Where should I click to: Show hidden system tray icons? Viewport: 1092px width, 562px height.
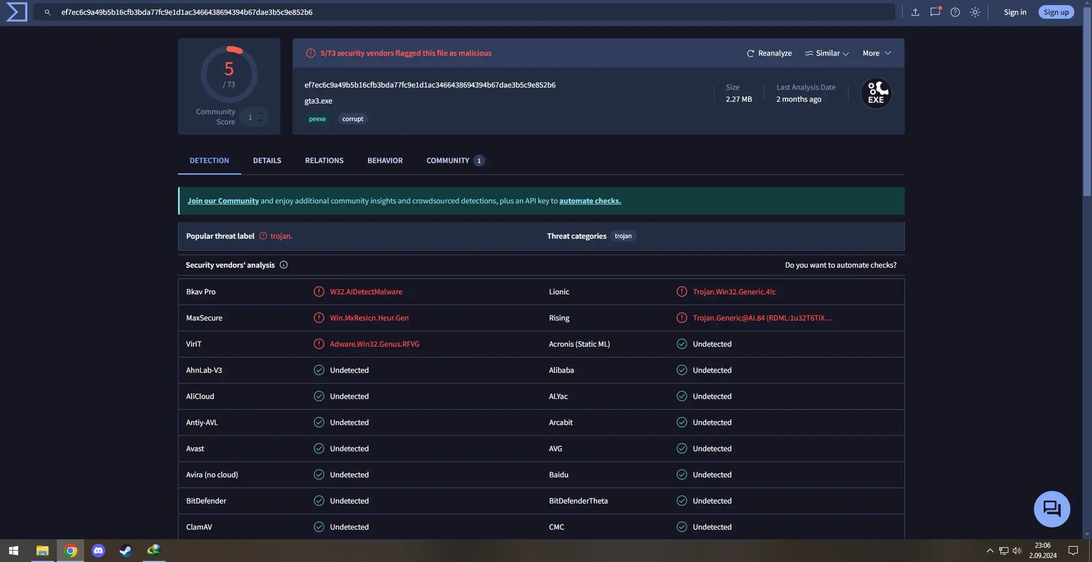[x=990, y=551]
